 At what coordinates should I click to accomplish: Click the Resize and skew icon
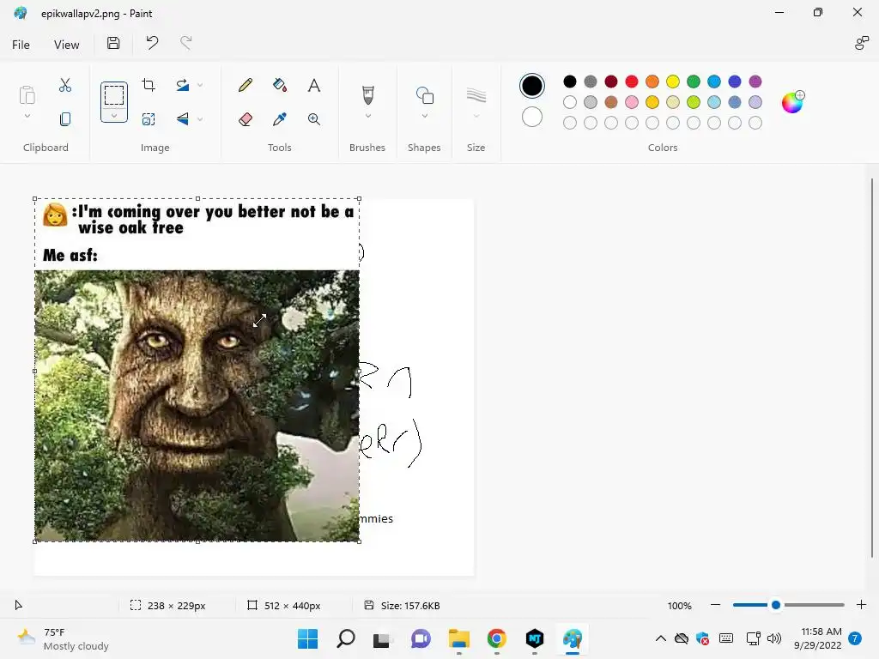pos(149,118)
